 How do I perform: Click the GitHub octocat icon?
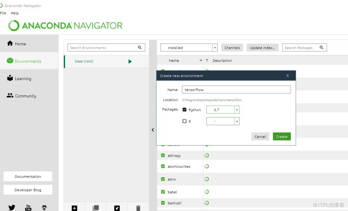(x=45, y=207)
